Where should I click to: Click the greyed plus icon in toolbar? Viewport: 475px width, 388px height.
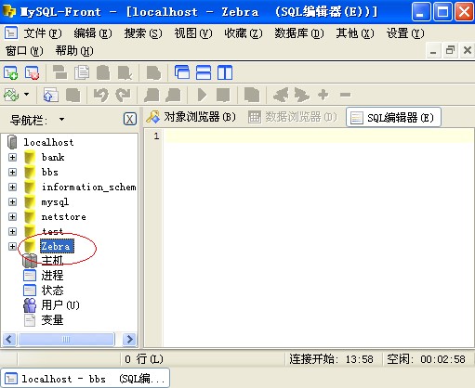[x=323, y=95]
